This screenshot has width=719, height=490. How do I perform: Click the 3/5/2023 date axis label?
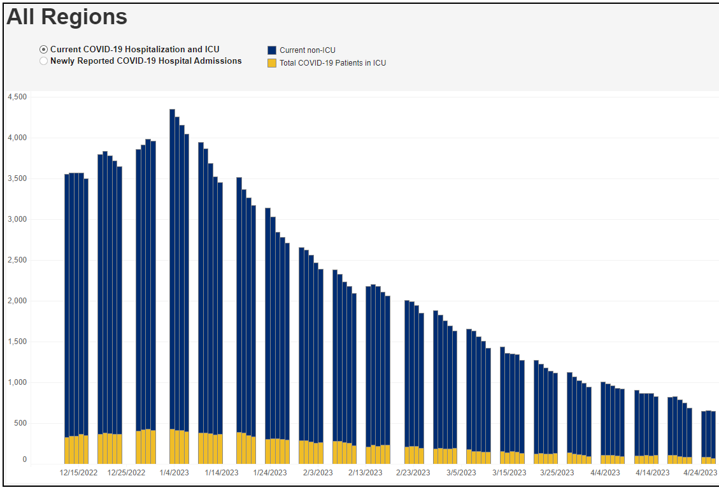[x=461, y=473]
